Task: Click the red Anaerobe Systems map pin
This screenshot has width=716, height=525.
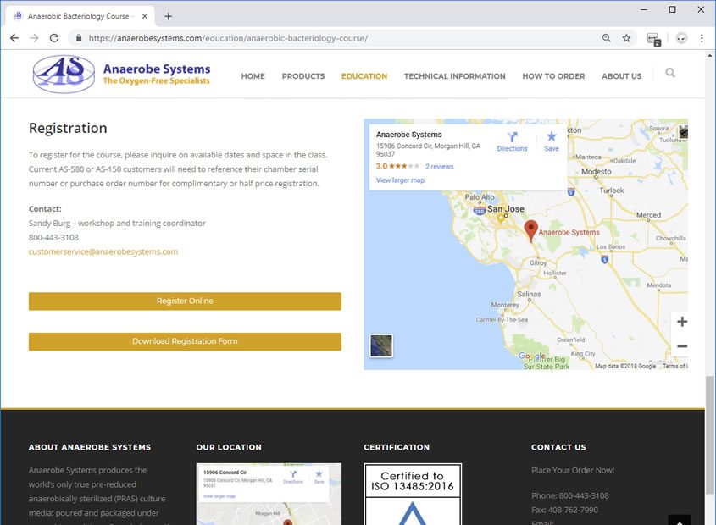Action: [x=530, y=230]
